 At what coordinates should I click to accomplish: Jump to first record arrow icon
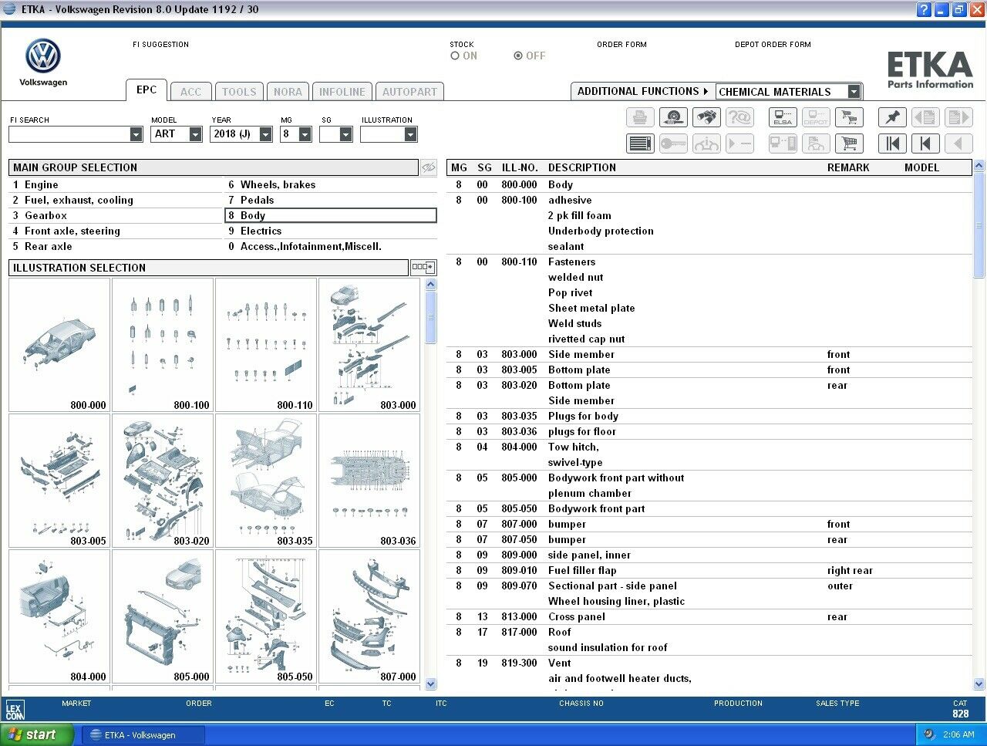point(892,143)
